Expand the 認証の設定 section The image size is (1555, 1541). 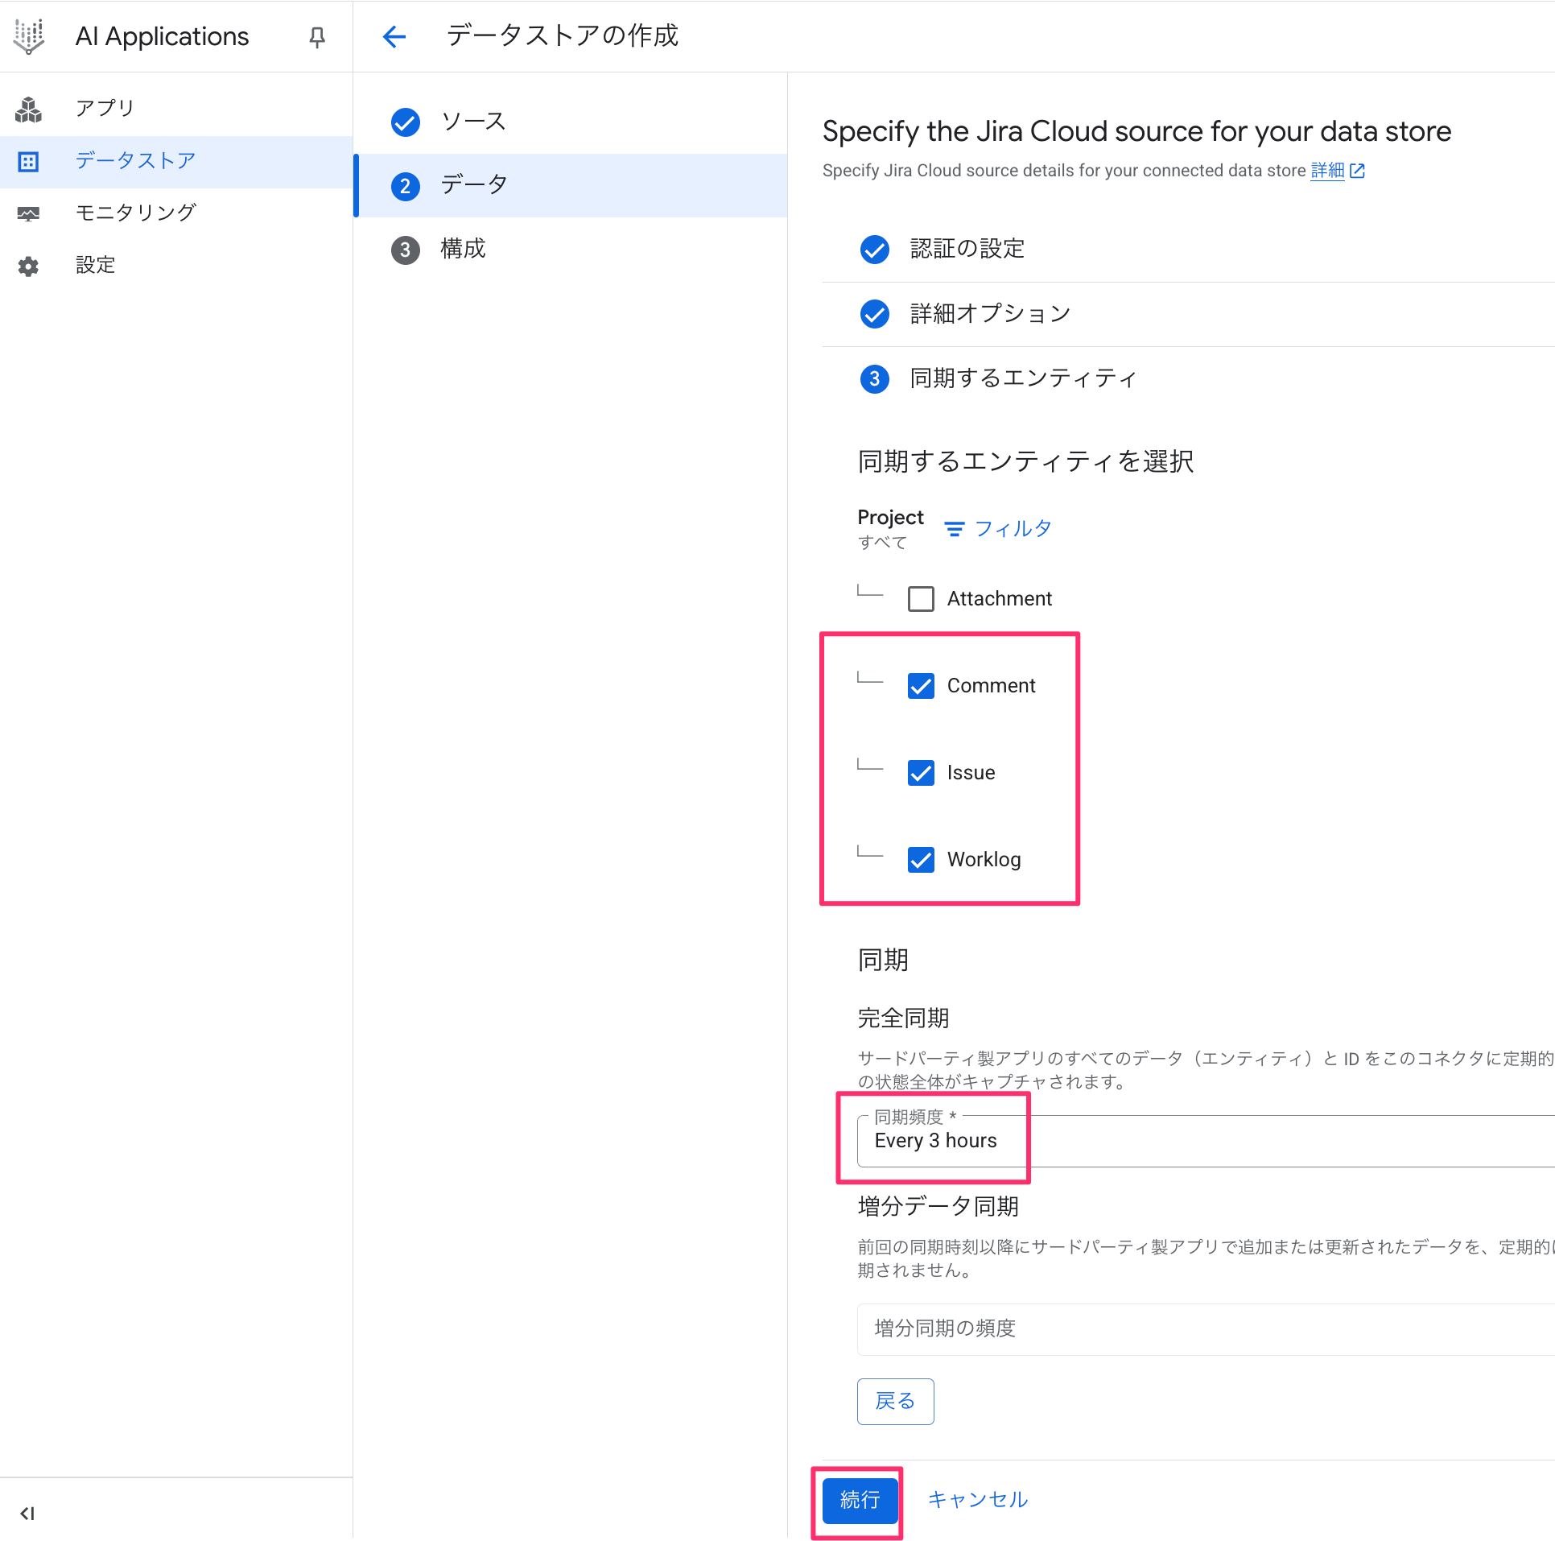coord(1188,250)
